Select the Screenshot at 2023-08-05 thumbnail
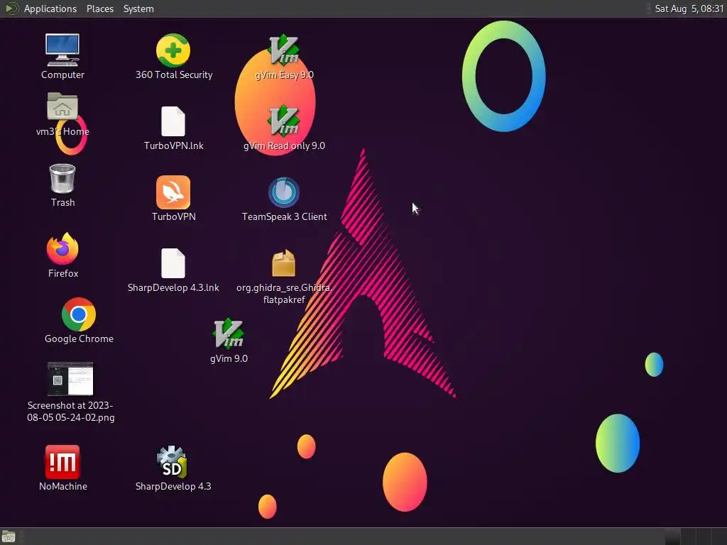The image size is (727, 545). [70, 379]
